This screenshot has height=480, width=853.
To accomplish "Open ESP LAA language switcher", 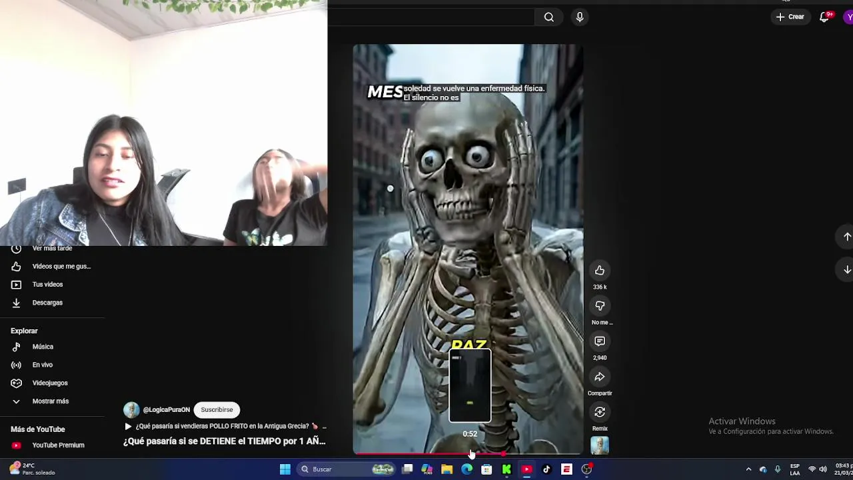I will coord(794,469).
